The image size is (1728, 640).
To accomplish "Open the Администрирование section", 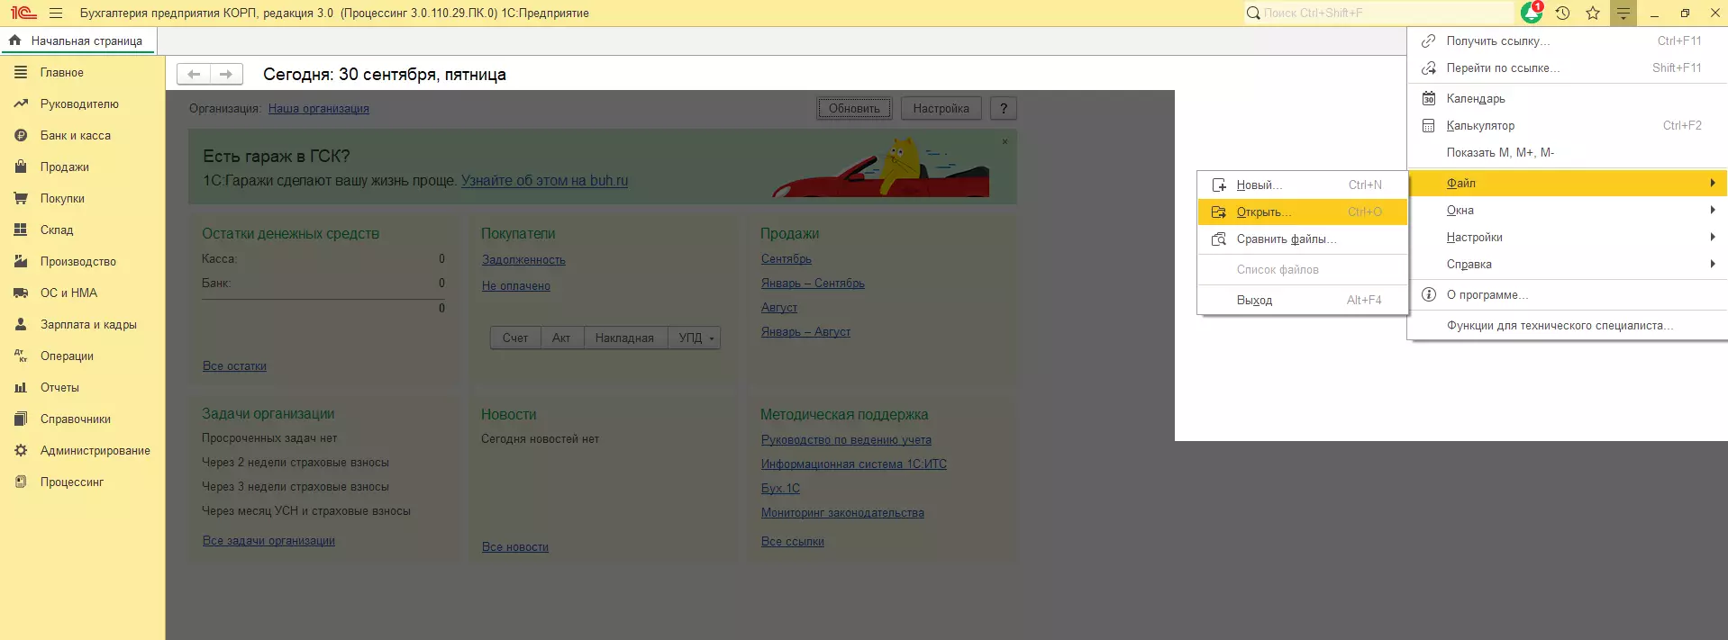I will [x=95, y=451].
